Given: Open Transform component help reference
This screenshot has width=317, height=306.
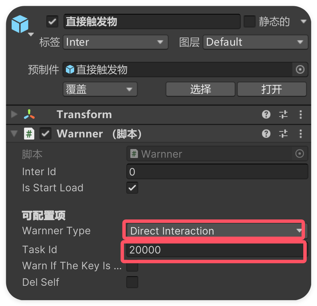Looking at the screenshot, I should click(266, 114).
